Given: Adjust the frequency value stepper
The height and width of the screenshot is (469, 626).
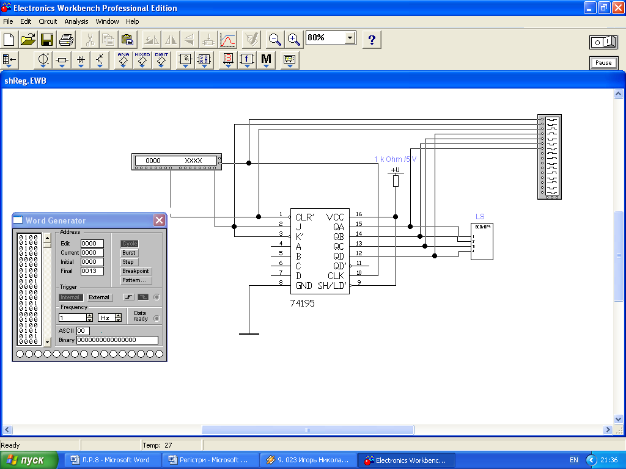Looking at the screenshot, I should point(89,318).
